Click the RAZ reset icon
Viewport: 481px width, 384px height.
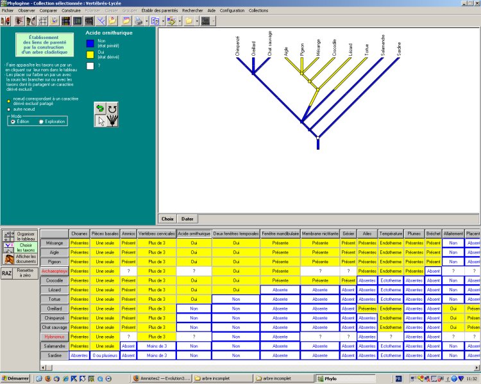7,273
